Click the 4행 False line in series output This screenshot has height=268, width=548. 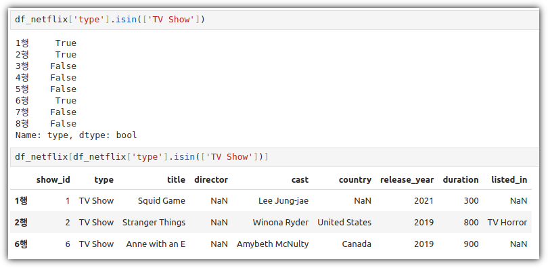pyautogui.click(x=46, y=78)
